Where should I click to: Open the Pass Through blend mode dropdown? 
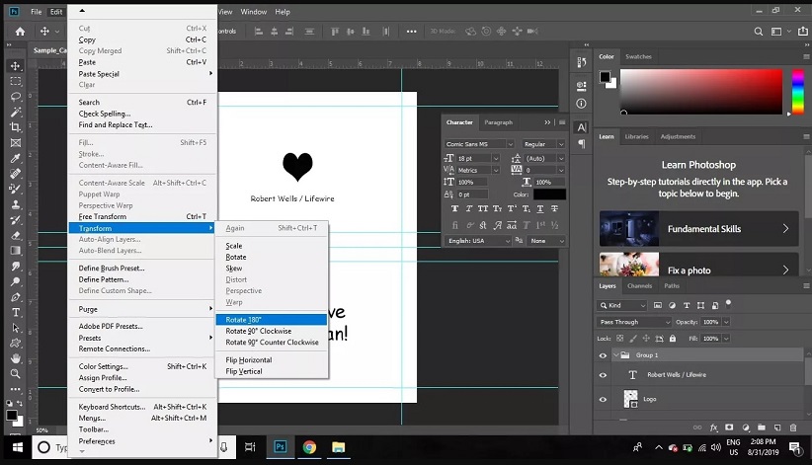coord(634,322)
